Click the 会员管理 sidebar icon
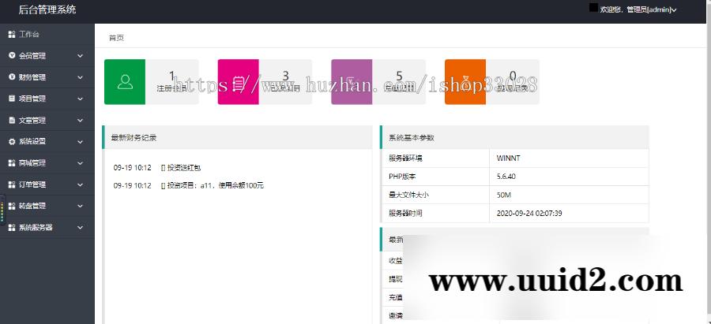The height and width of the screenshot is (324, 711). (x=12, y=56)
